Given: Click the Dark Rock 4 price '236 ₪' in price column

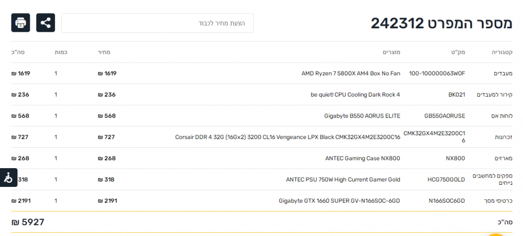Looking at the screenshot, I should point(107,95).
